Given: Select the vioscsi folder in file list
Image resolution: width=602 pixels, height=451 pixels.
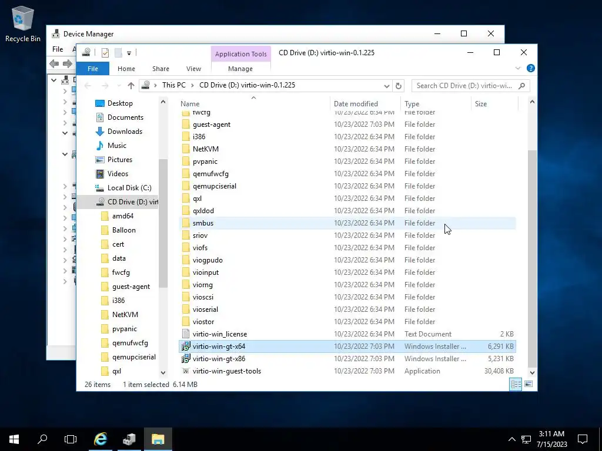Looking at the screenshot, I should pyautogui.click(x=203, y=297).
